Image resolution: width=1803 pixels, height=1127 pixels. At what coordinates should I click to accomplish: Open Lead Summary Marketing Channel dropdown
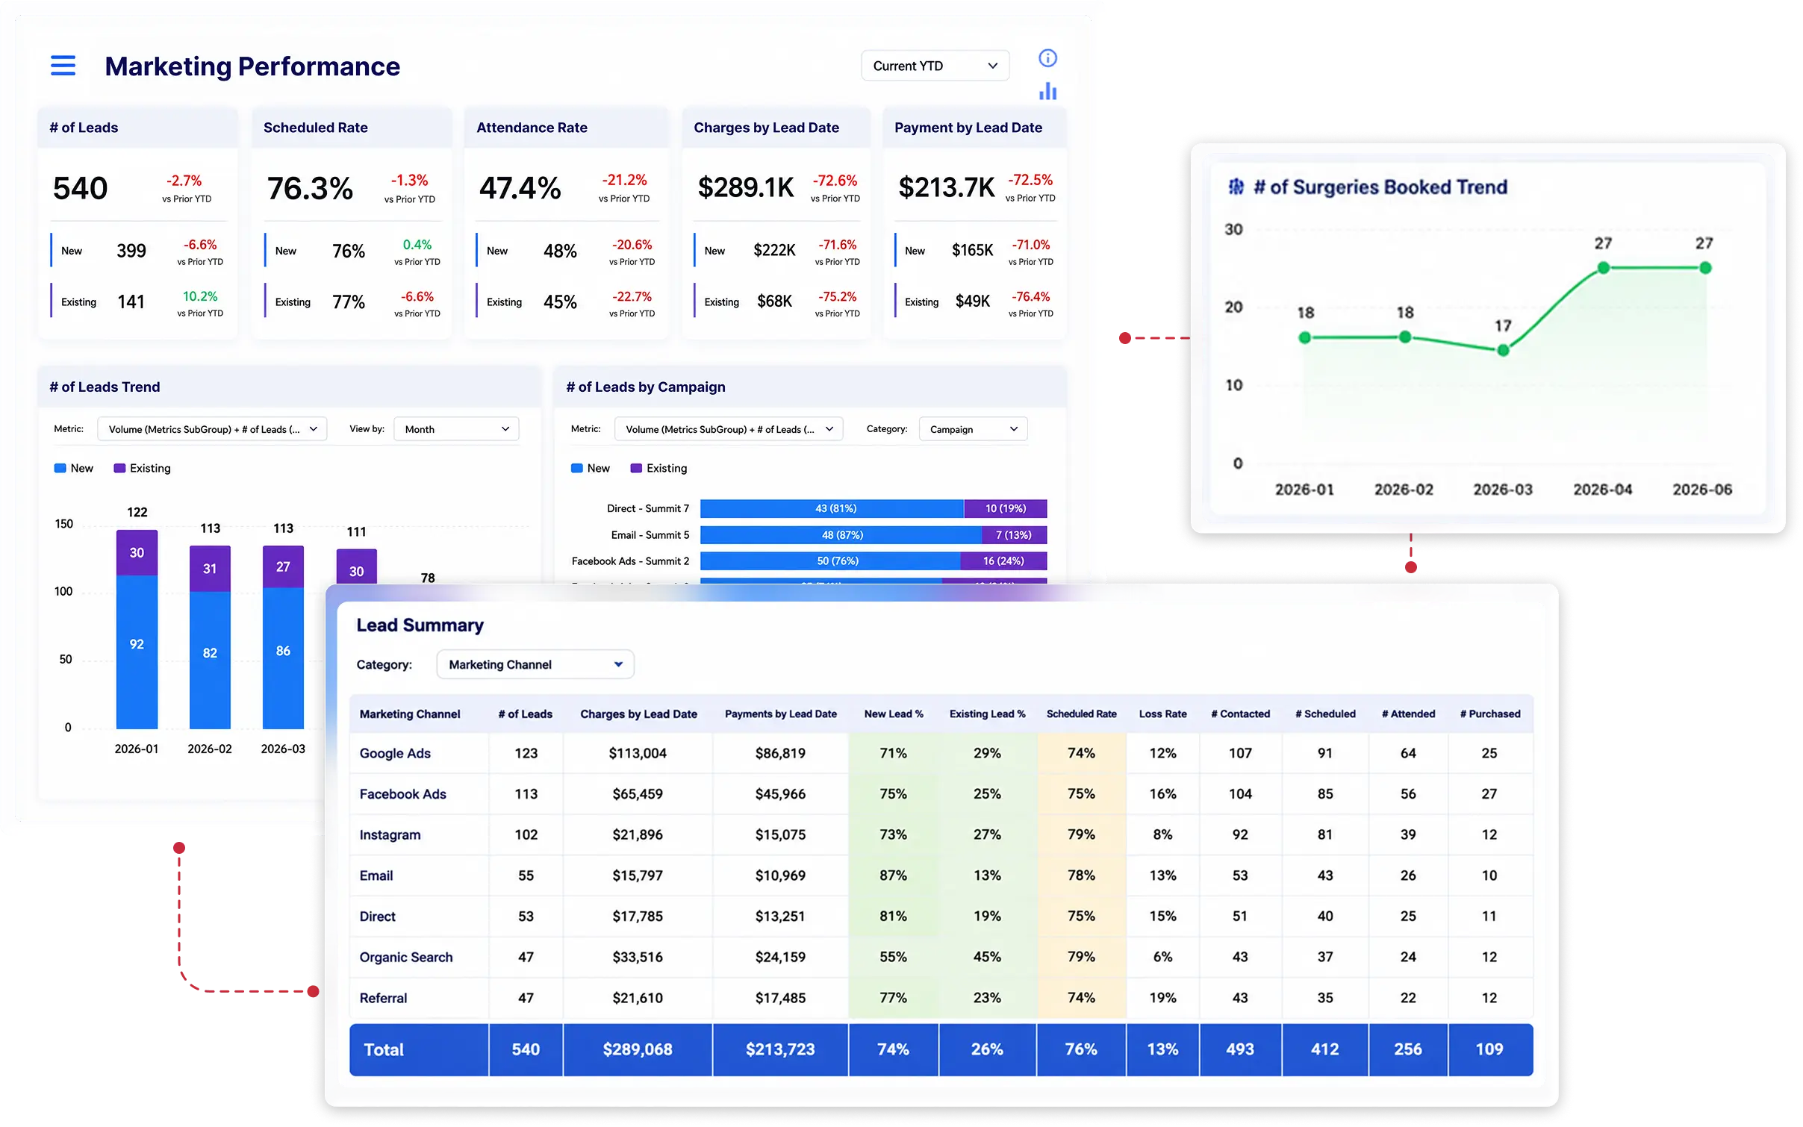(535, 664)
